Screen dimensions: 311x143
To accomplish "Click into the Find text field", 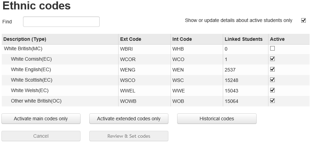I will (61, 22).
